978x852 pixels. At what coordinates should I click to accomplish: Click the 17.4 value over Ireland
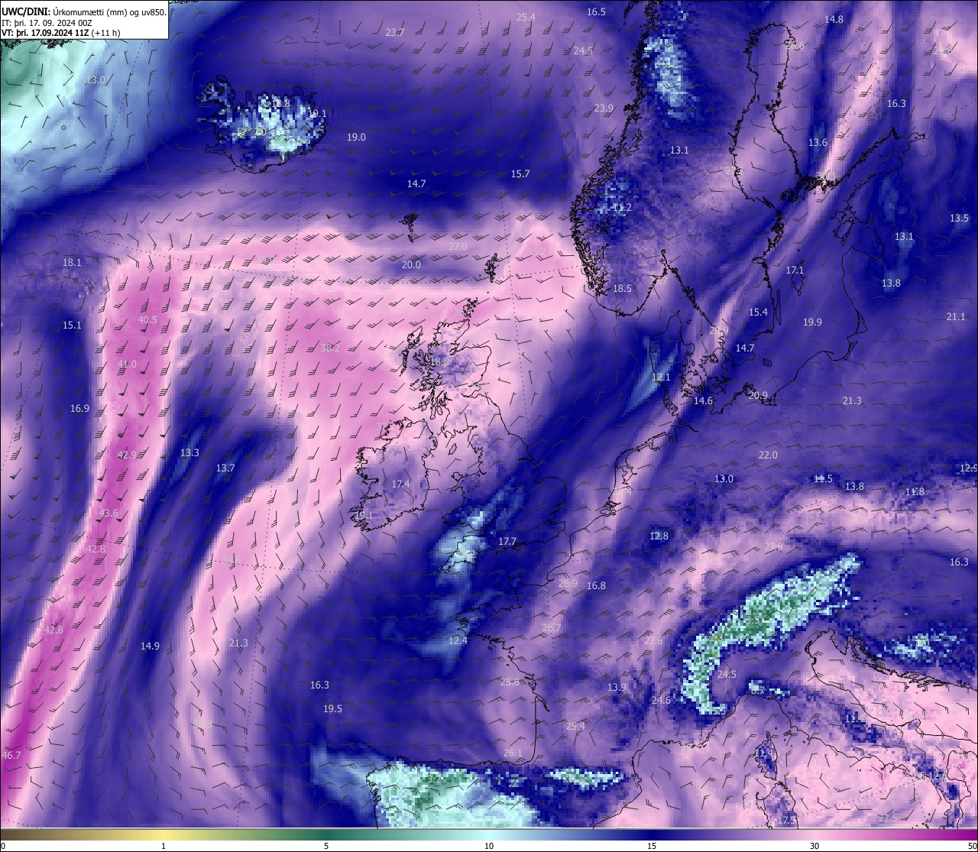(x=400, y=484)
